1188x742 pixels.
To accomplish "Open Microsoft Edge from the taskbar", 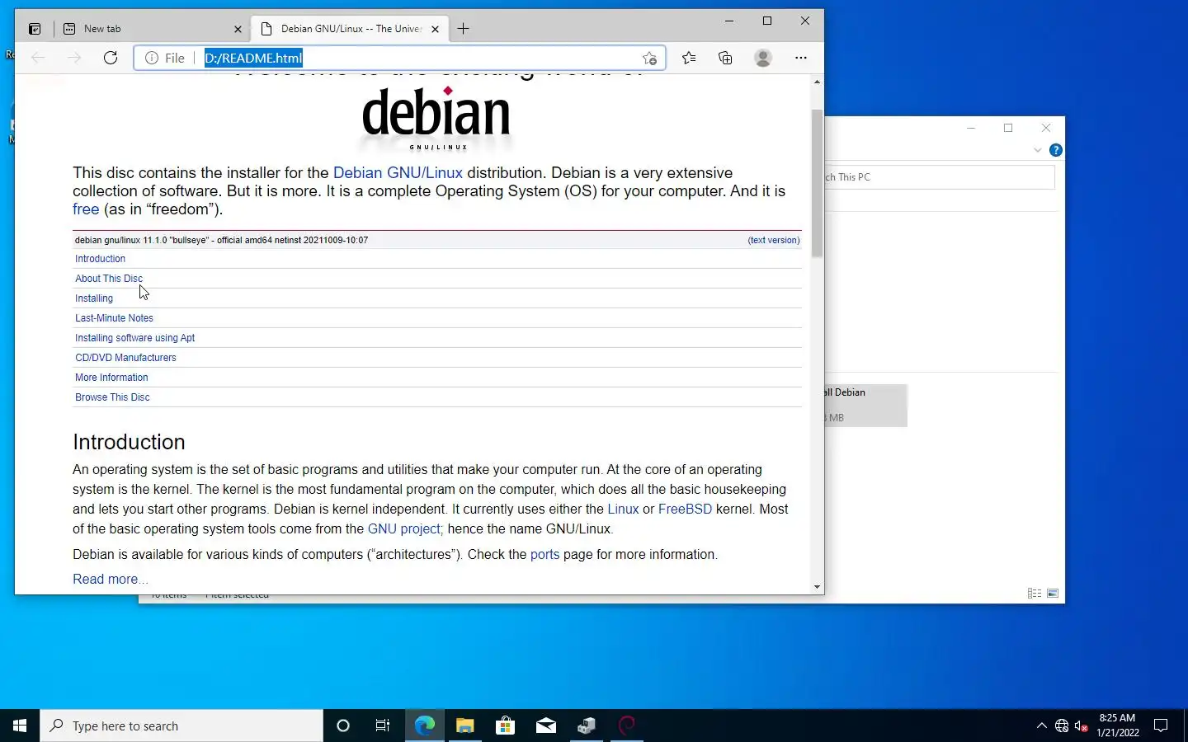I will pos(424,726).
